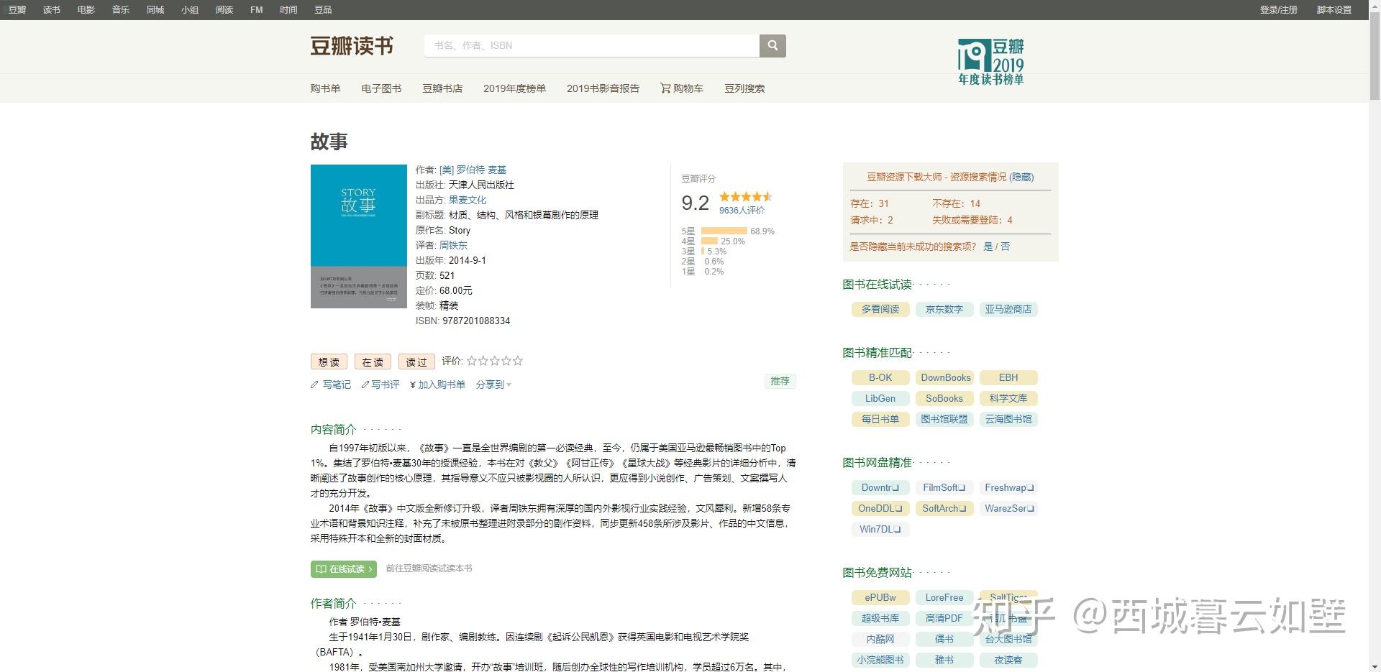Mark the book as 想读
The height and width of the screenshot is (672, 1381).
click(x=329, y=362)
